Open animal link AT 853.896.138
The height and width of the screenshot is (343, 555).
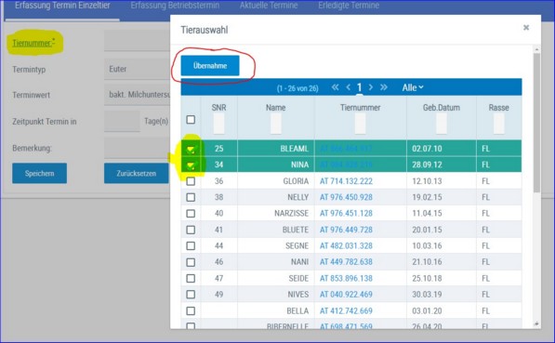tap(346, 278)
